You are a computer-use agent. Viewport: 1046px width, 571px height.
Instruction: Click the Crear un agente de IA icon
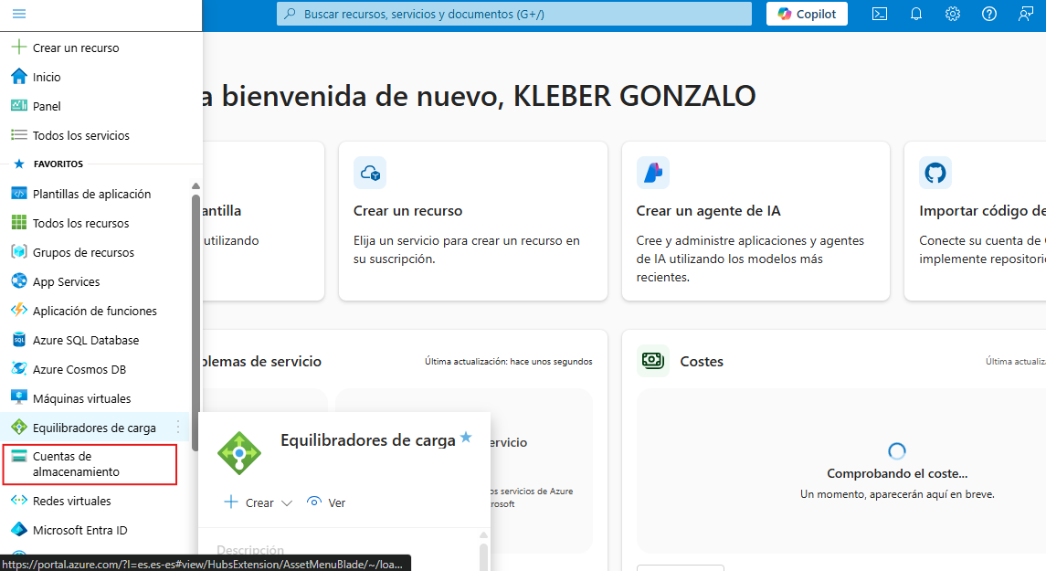click(x=652, y=174)
